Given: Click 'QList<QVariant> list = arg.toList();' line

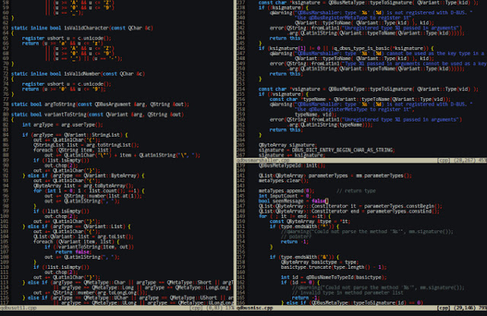Looking at the screenshot, I should tap(83, 236).
